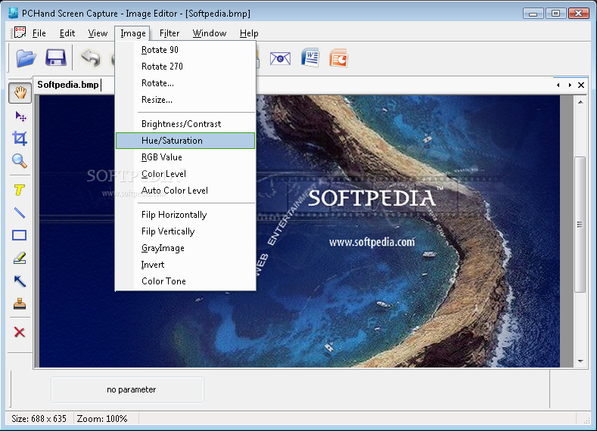Pick the Zoom magnifier tool

tap(20, 161)
